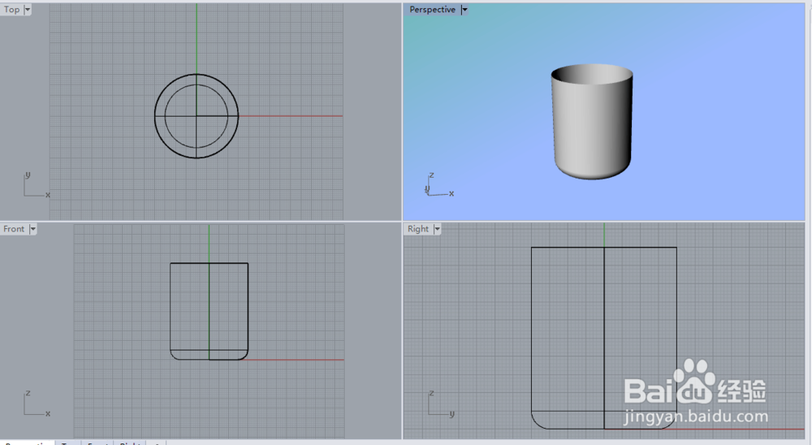812x445 pixels.
Task: Select the cup profile's rounded corner in Right view
Action: click(537, 422)
